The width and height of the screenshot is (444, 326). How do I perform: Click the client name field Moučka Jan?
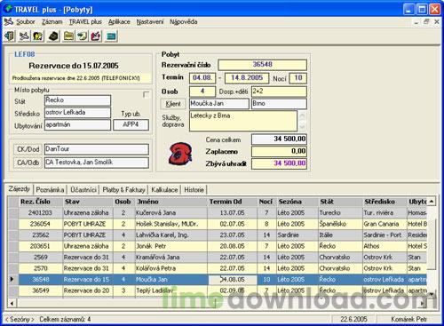(x=219, y=104)
